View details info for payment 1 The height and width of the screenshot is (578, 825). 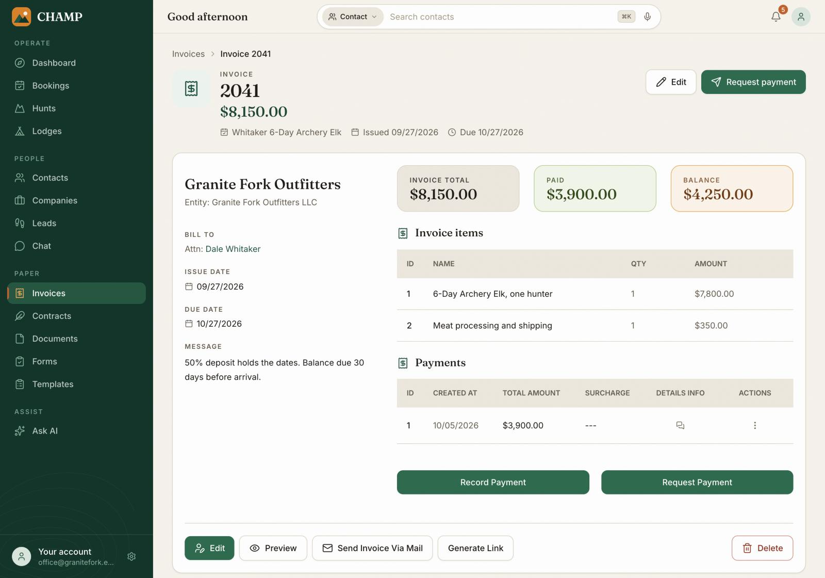pos(680,425)
